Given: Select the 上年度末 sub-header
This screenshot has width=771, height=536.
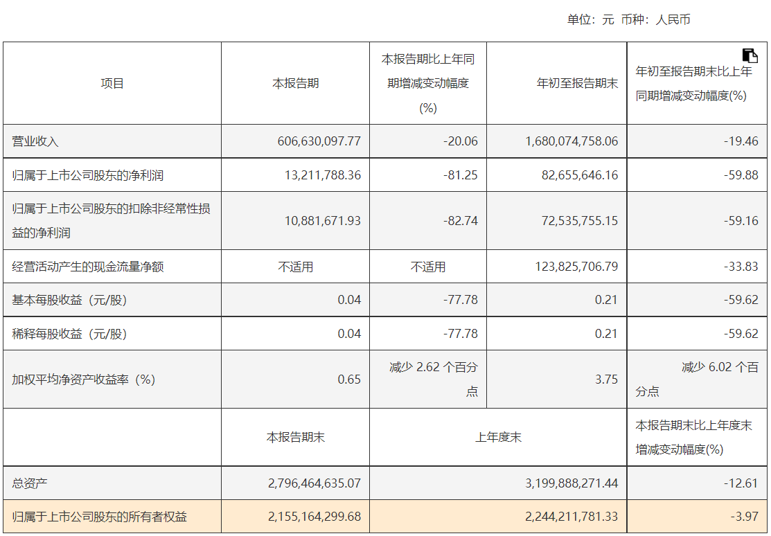Looking at the screenshot, I should [x=498, y=438].
